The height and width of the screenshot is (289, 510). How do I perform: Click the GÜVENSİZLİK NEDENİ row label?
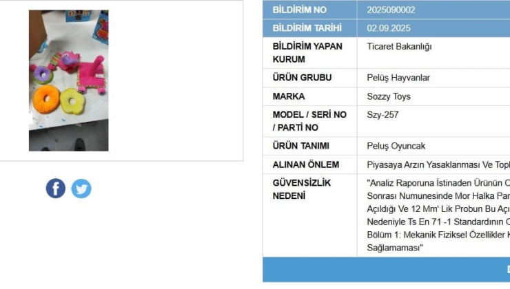tap(301, 189)
